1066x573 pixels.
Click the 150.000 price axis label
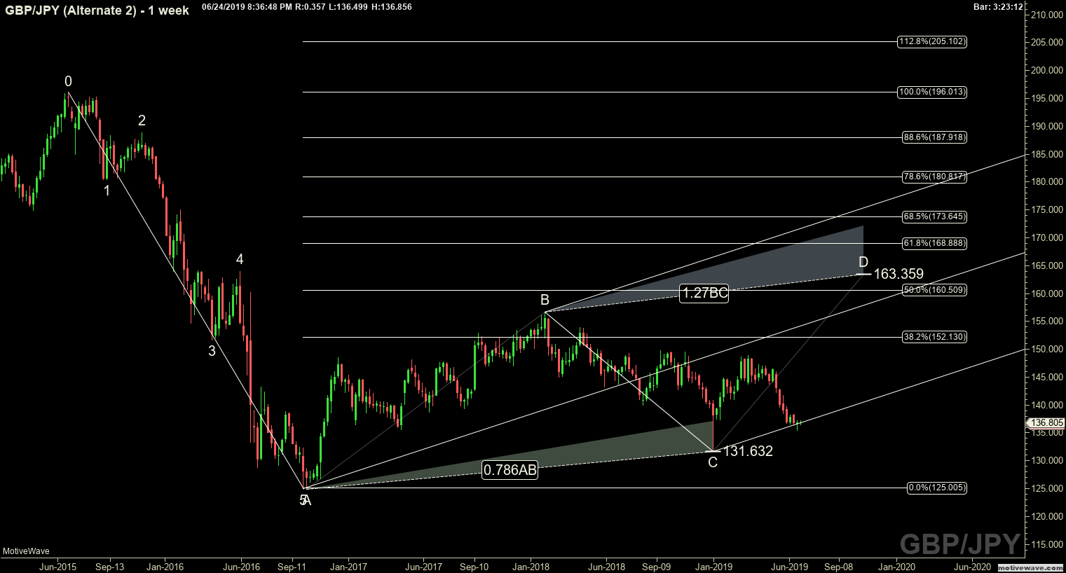pos(1046,349)
